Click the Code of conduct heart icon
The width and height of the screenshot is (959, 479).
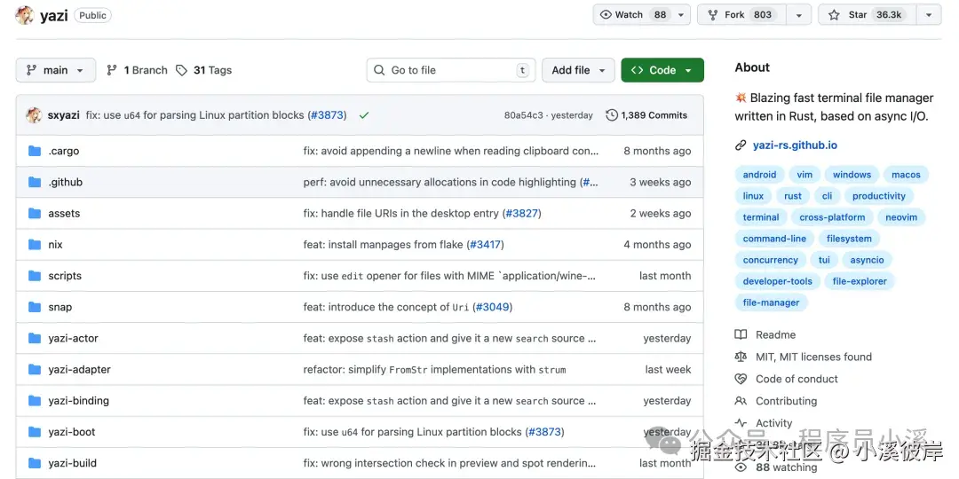(741, 379)
